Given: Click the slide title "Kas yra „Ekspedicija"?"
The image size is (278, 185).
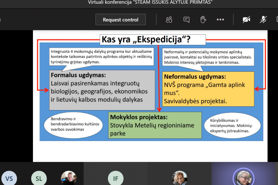Looking at the screenshot, I should coord(146,39).
